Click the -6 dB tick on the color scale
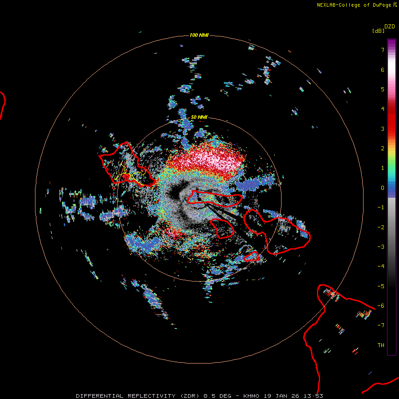Image resolution: width=399 pixels, height=399 pixels. point(381,306)
